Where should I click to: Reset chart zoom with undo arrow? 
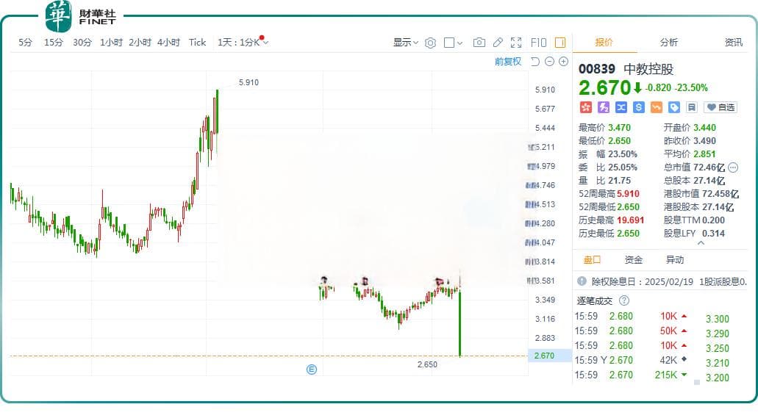[535, 62]
